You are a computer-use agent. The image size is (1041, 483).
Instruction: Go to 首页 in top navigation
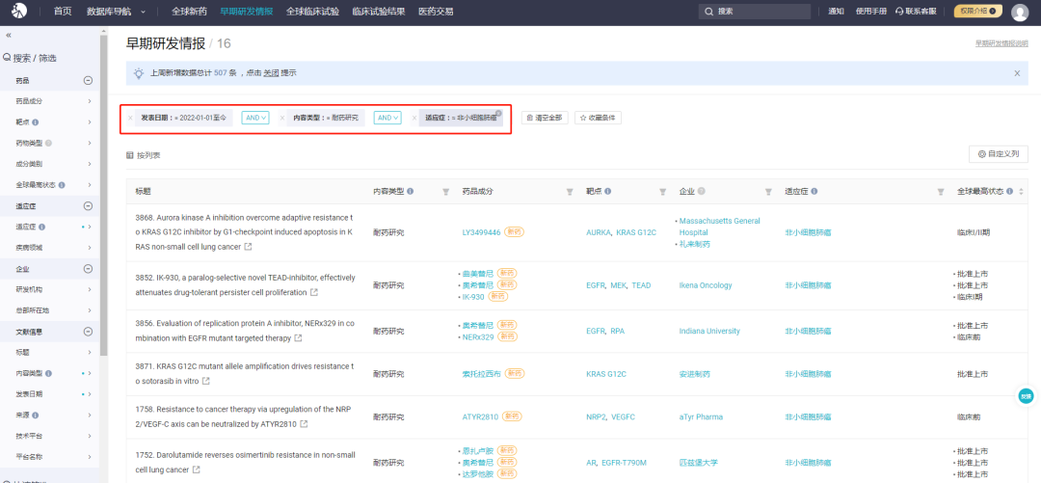63,12
